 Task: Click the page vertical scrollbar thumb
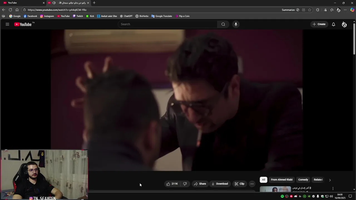(354, 39)
